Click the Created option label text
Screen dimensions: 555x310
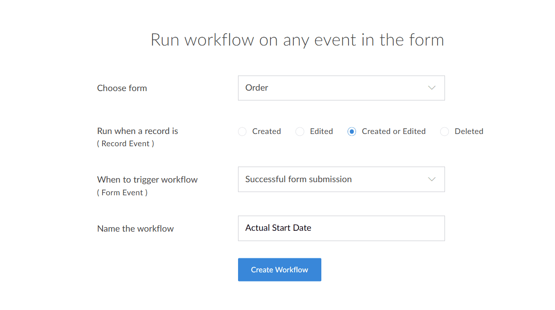267,131
